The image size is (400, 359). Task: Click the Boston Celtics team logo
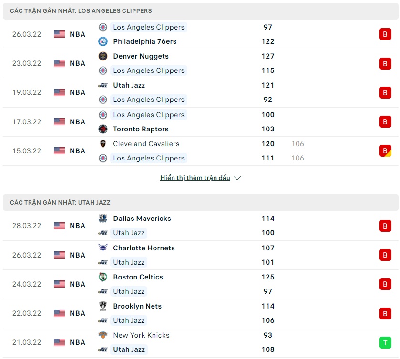point(103,277)
